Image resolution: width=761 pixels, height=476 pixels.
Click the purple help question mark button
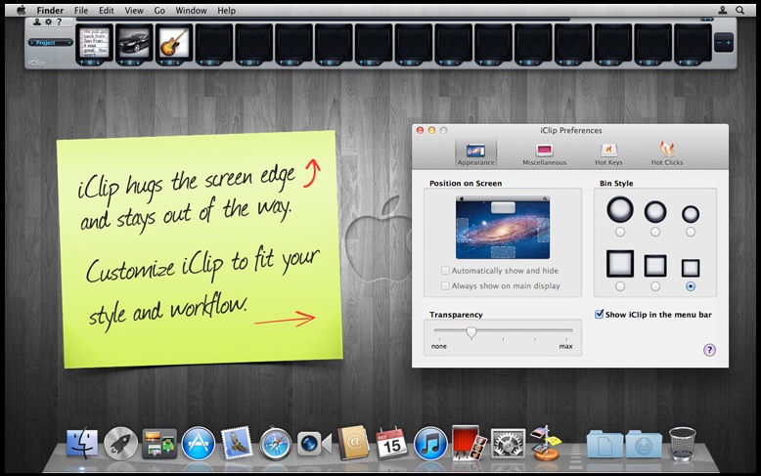709,350
